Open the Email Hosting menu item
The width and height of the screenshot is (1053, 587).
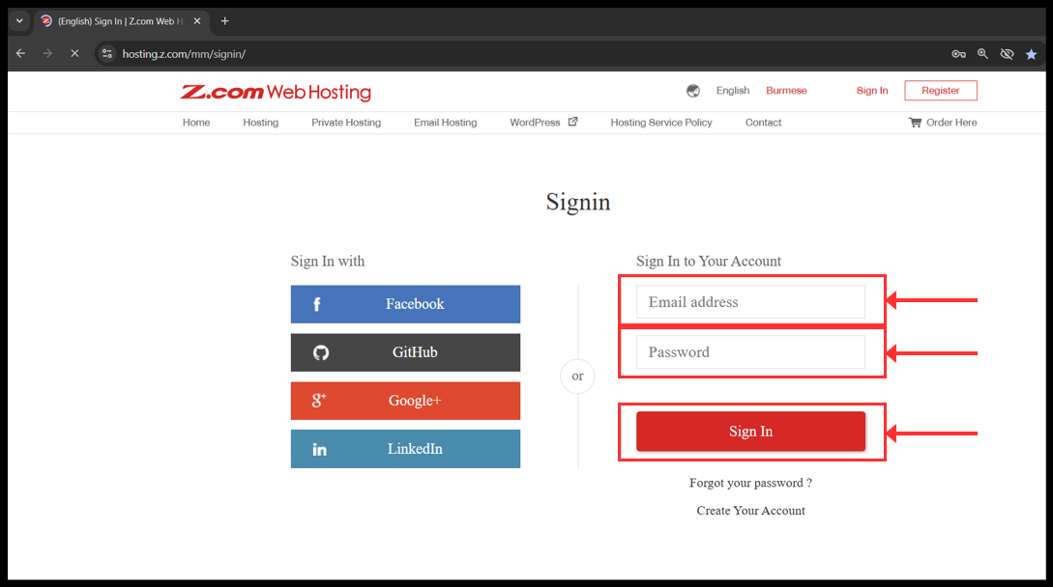(x=445, y=122)
